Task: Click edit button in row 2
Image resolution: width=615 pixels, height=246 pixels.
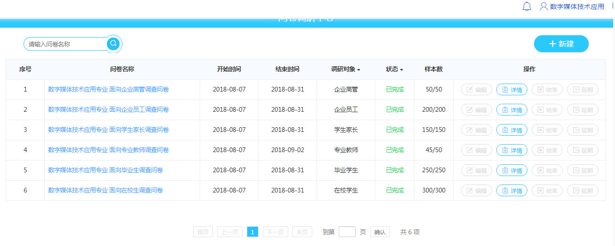Action: [x=476, y=110]
